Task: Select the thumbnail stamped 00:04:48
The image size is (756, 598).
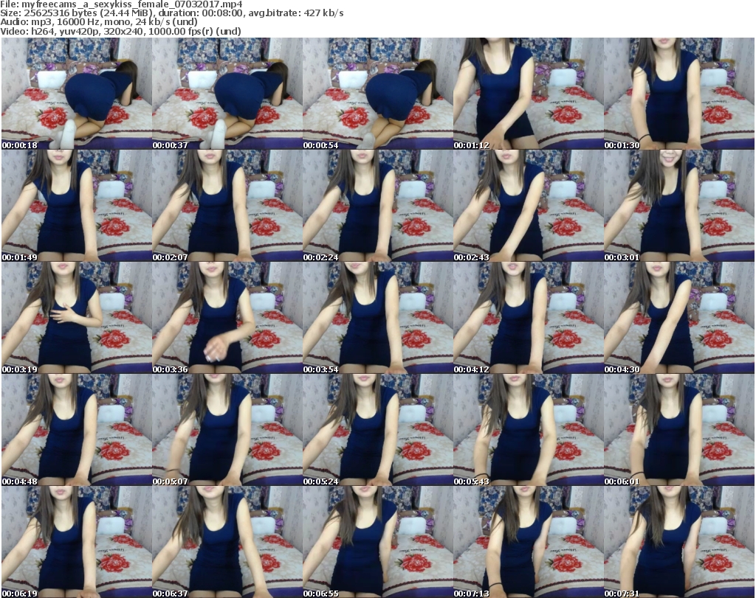Action: tap(77, 431)
